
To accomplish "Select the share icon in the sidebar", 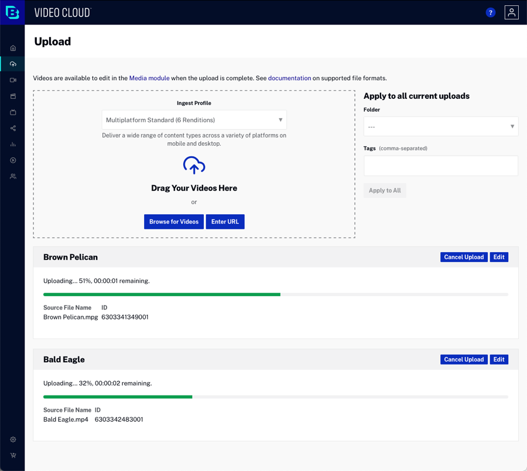I will coord(13,128).
